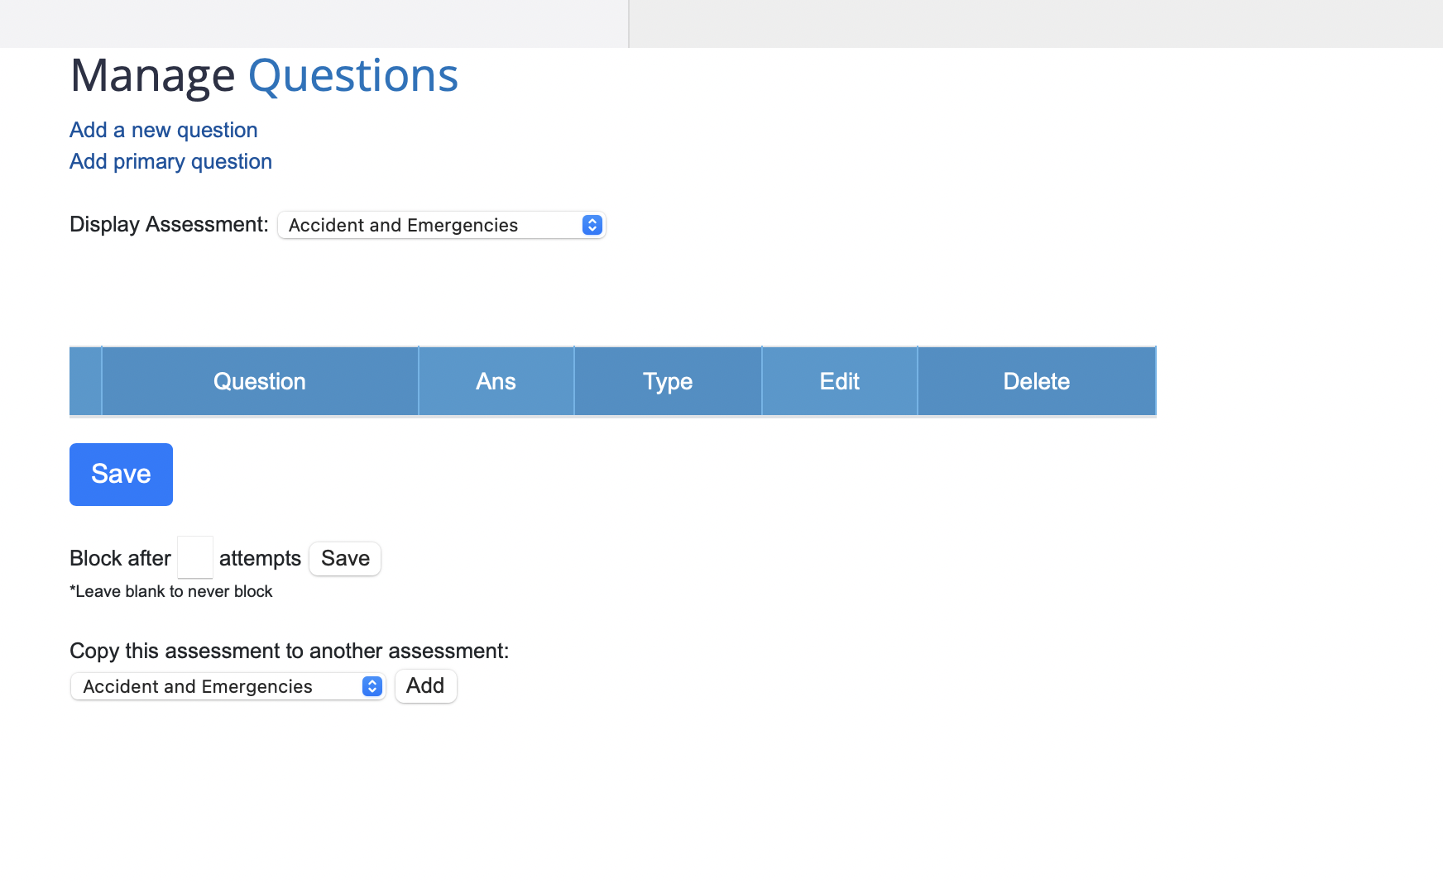Click the Copy this assessment label text
This screenshot has width=1443, height=883.
289,651
